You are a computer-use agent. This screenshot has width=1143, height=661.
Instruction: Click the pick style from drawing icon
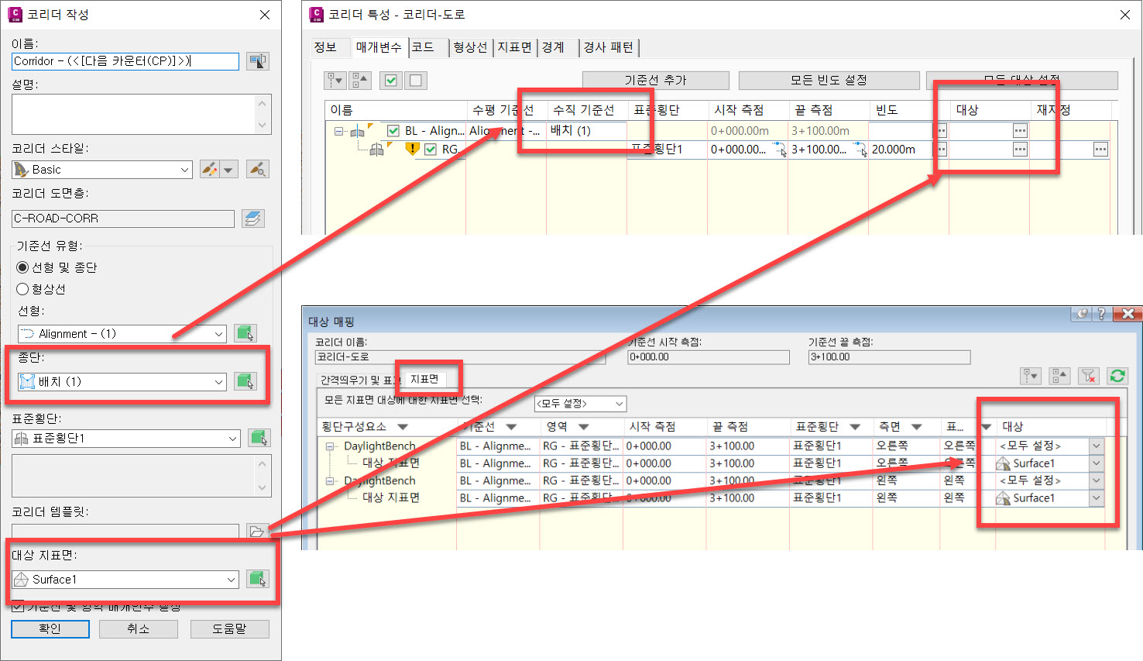point(257,169)
